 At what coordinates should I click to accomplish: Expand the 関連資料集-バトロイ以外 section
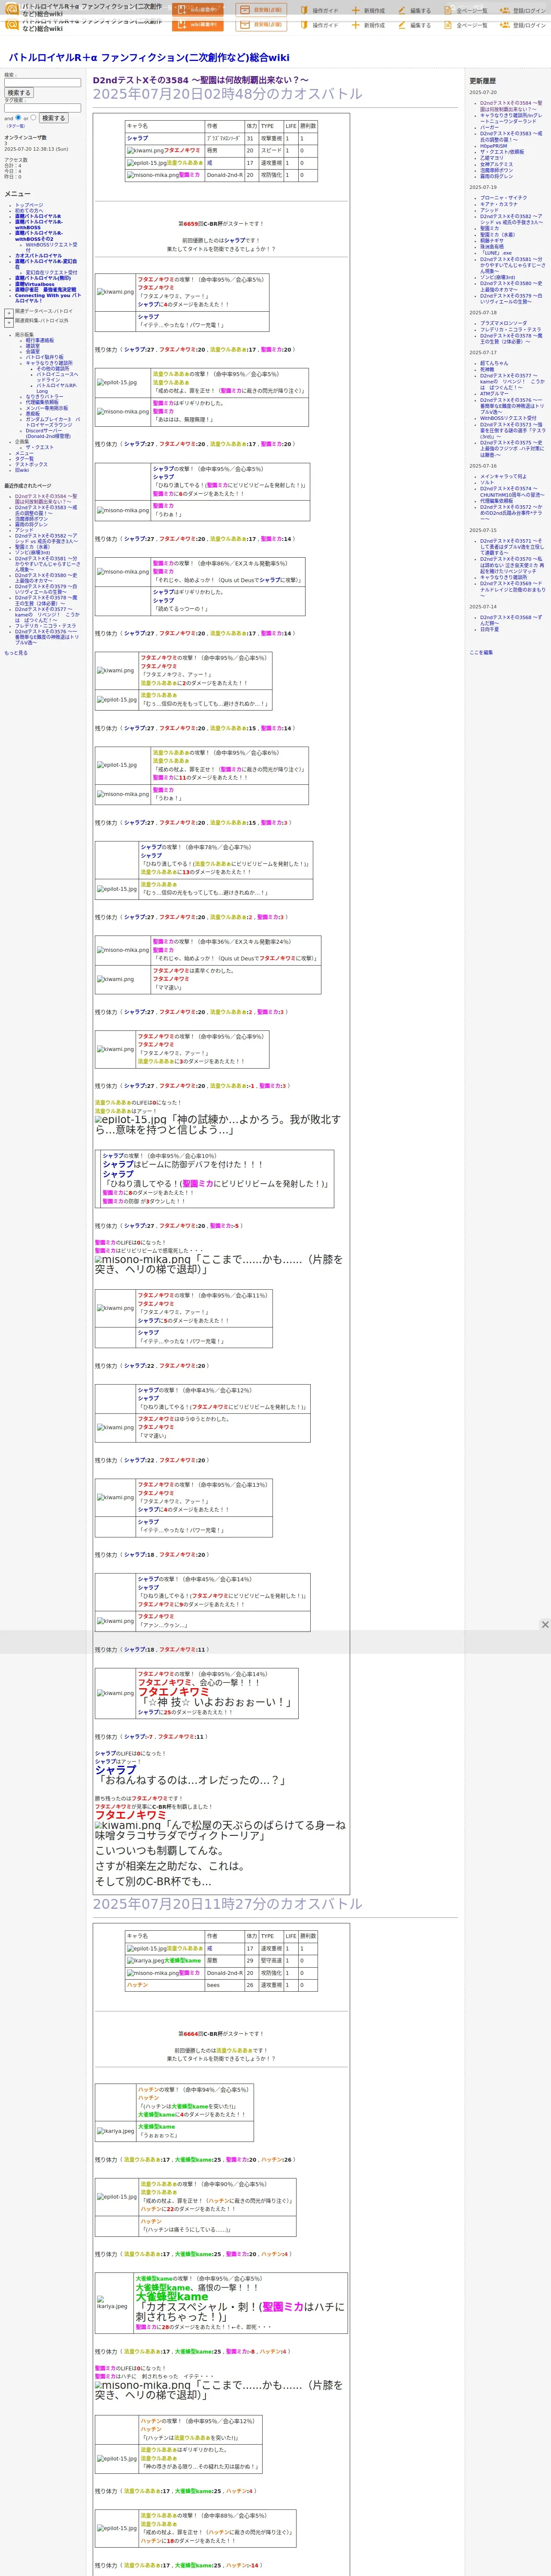click(9, 322)
